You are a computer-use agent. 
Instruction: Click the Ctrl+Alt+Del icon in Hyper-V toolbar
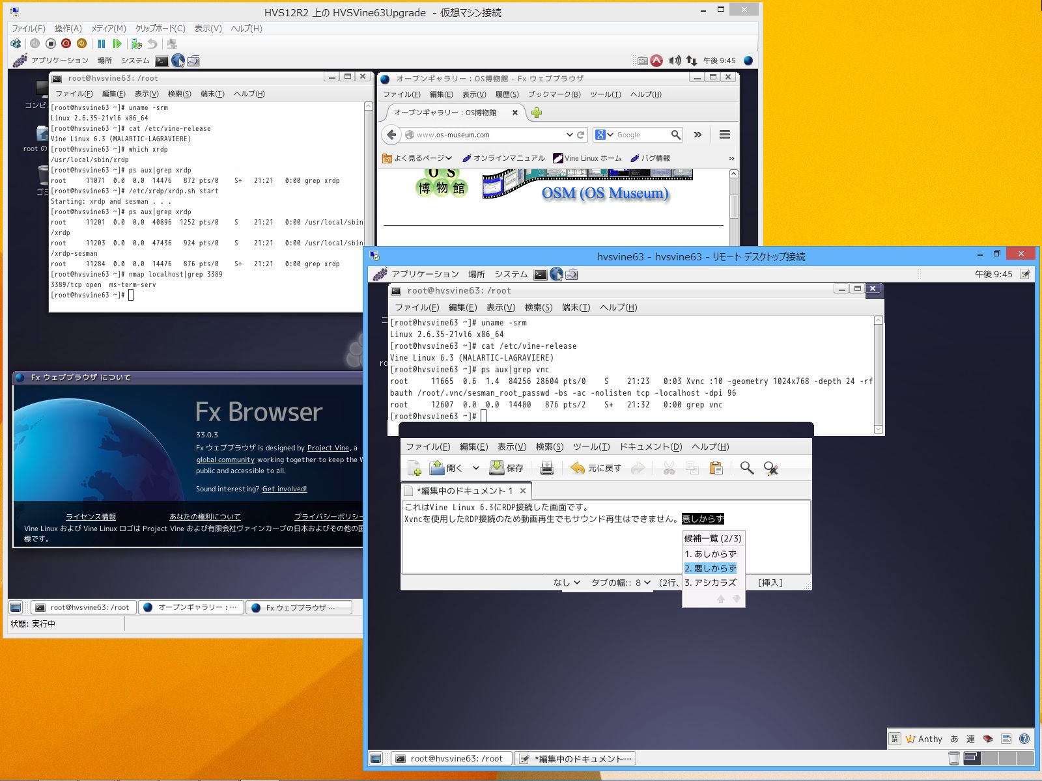pos(16,44)
